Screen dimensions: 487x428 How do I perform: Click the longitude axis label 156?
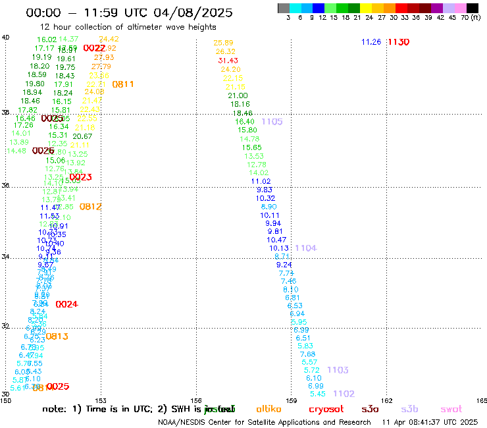(196, 400)
